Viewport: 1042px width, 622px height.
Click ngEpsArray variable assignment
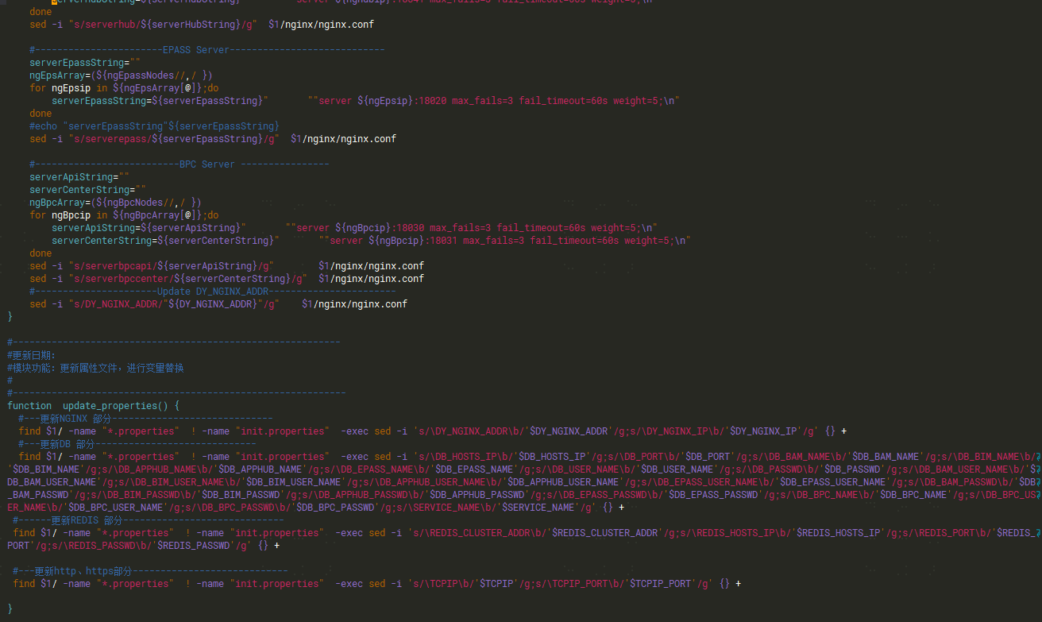click(121, 75)
